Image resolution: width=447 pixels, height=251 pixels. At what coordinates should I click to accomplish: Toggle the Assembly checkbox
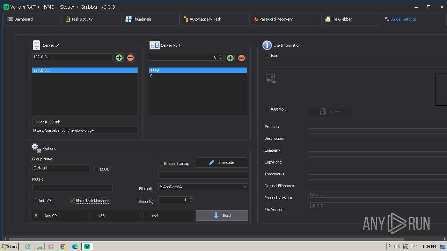tap(268, 109)
